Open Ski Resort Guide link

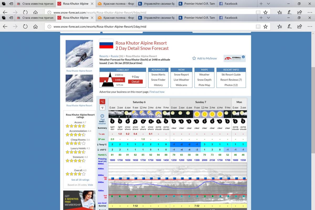231,75
